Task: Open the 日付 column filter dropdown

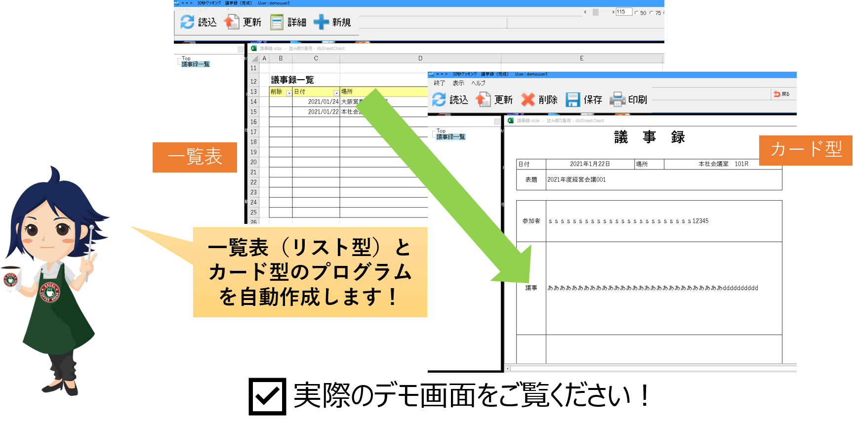Action: coord(336,93)
